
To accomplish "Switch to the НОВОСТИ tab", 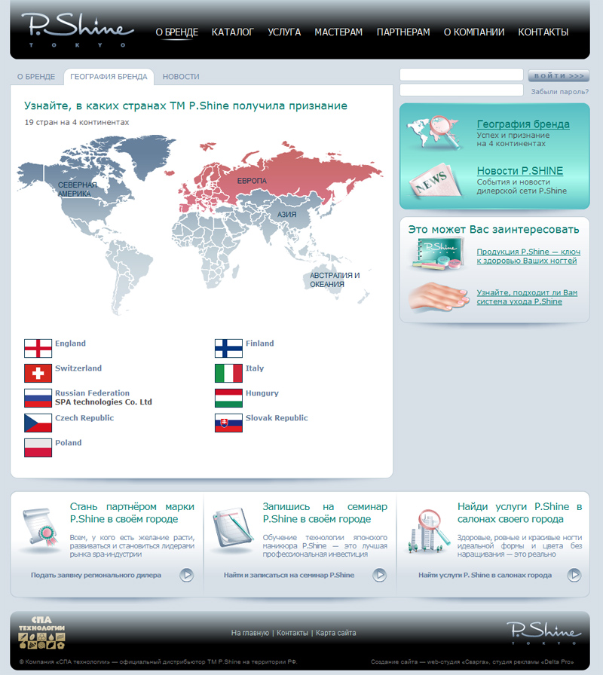I will (181, 77).
